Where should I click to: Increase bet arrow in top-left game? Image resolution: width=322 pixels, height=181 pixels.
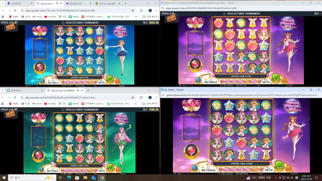tap(95, 82)
